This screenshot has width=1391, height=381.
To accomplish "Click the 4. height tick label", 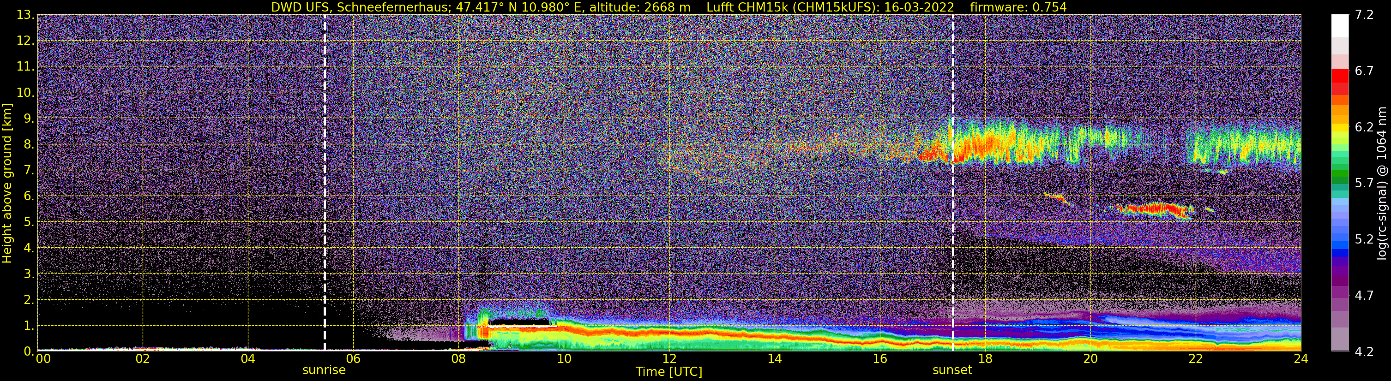I will (x=28, y=248).
